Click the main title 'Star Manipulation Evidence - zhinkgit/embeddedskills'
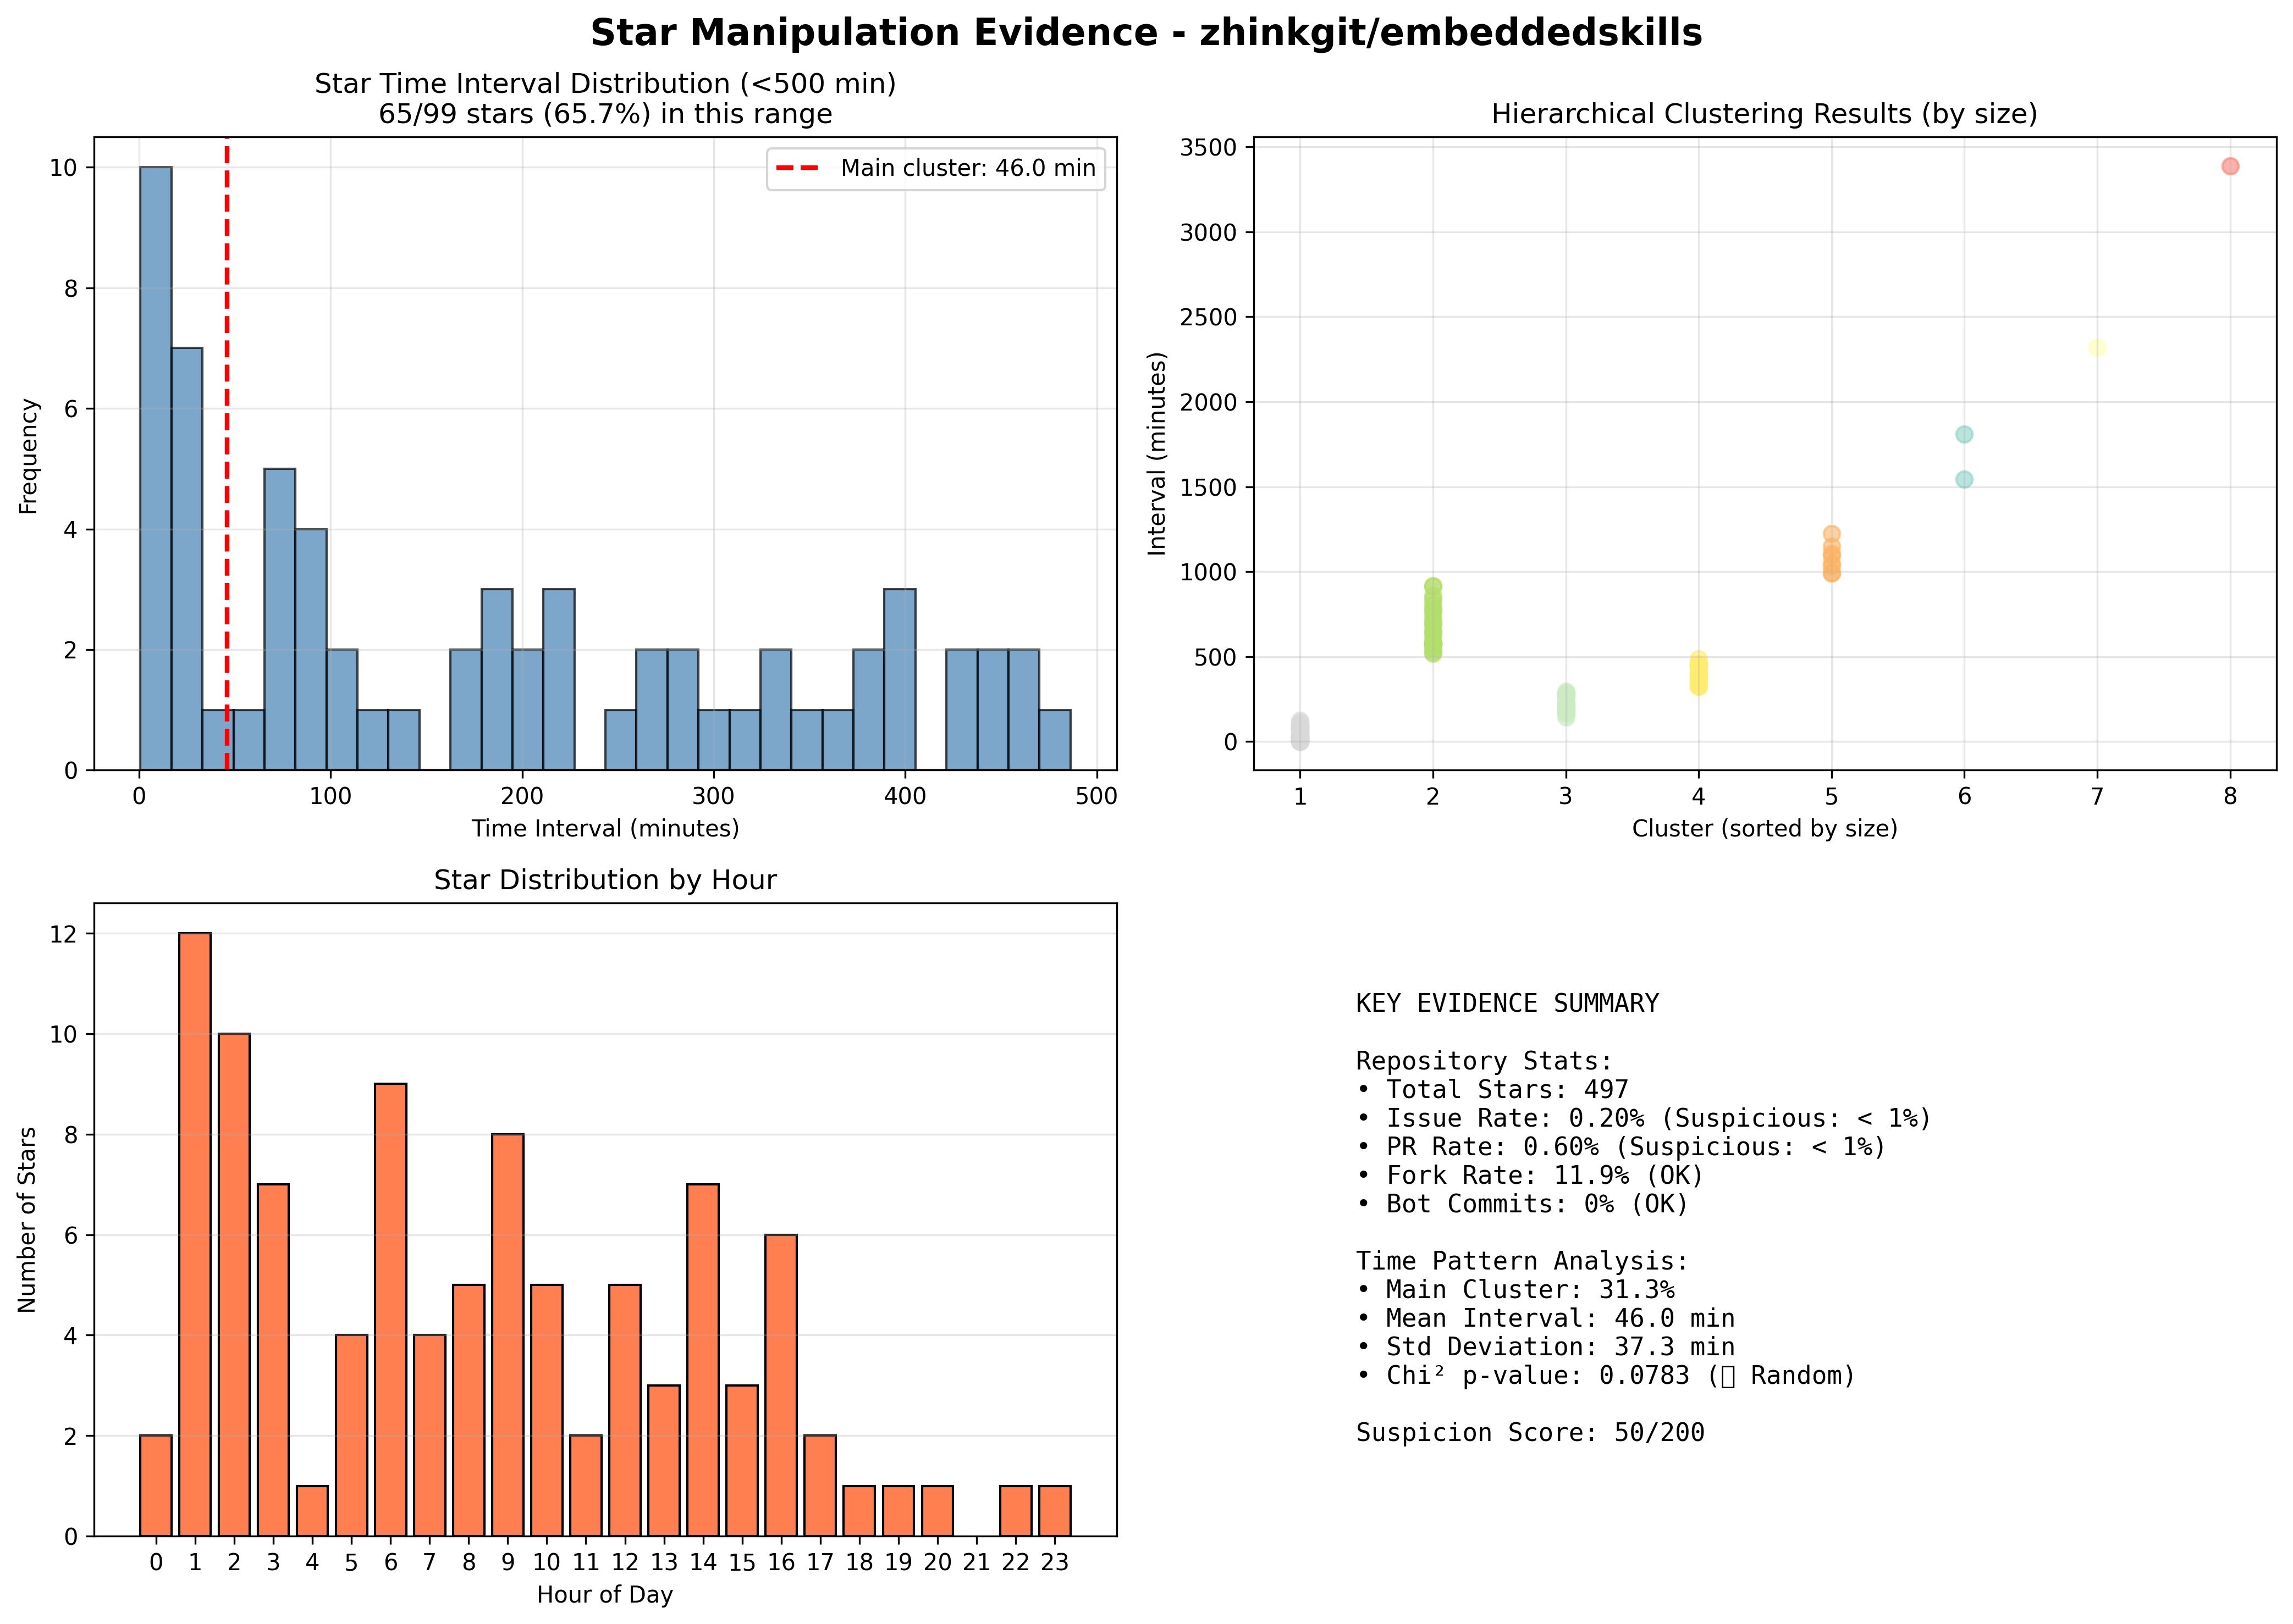2293x1624 pixels. click(1145, 33)
